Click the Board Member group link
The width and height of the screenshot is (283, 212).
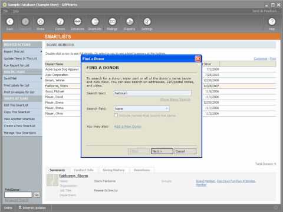pos(206,181)
